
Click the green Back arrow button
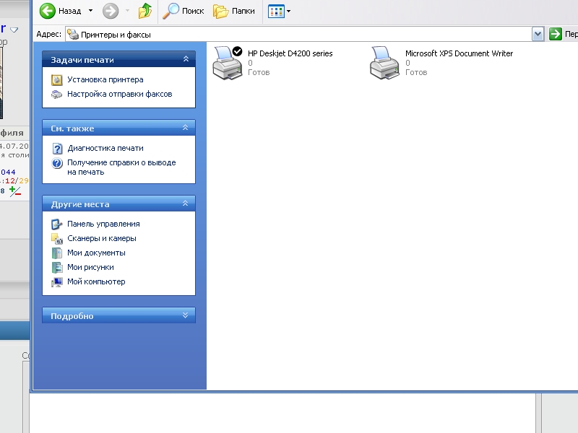point(48,11)
